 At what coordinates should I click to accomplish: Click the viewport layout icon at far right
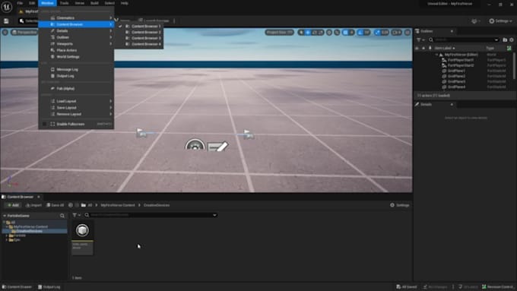point(408,33)
